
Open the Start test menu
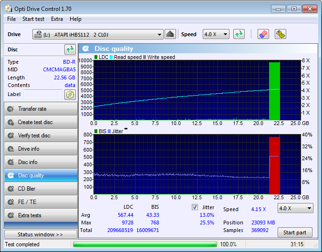33,19
